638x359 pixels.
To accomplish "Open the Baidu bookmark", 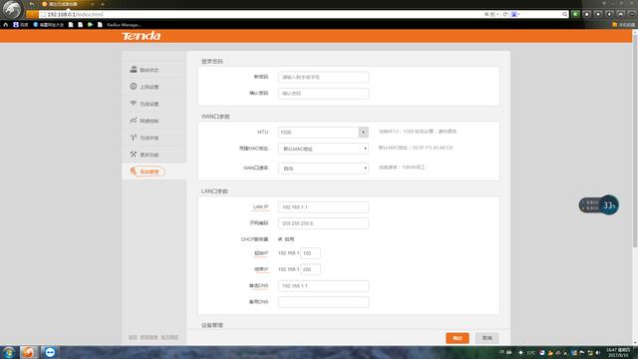I will [20, 25].
